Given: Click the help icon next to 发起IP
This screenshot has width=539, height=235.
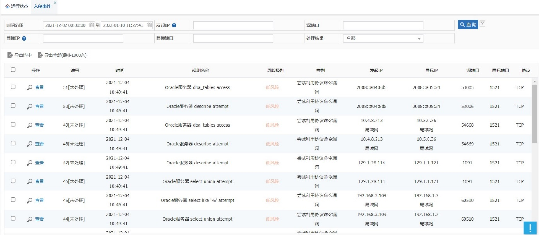Looking at the screenshot, I should pyautogui.click(x=174, y=25).
